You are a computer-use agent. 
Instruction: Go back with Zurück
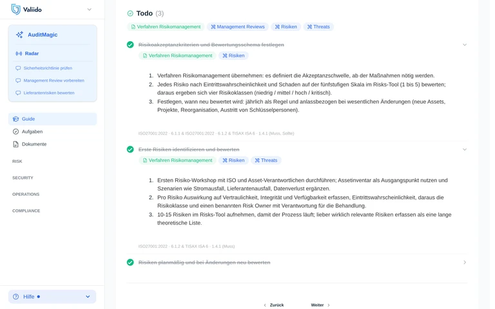point(274,305)
